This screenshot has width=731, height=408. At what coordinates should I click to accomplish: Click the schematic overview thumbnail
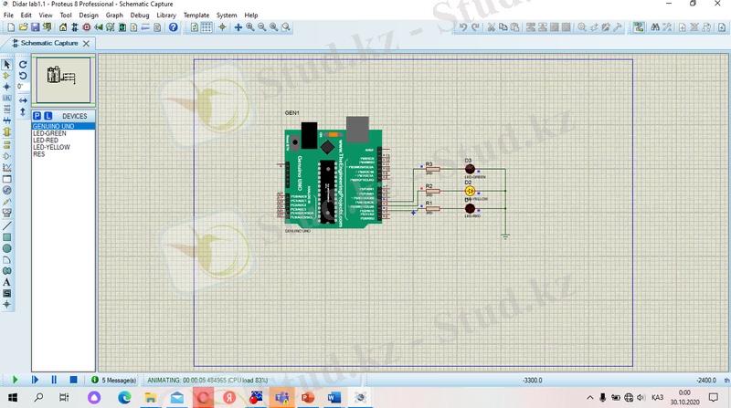[62, 80]
